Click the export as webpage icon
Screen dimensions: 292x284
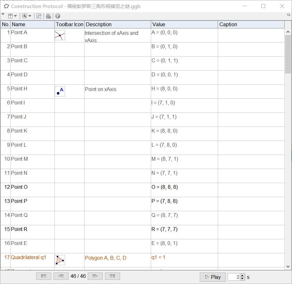pyautogui.click(x=39, y=16)
